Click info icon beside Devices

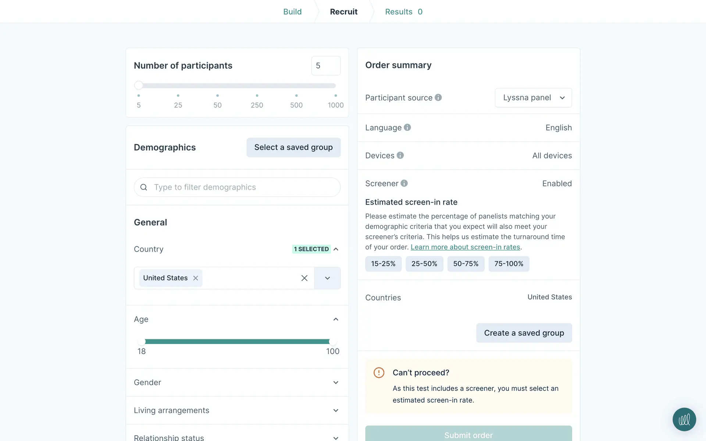400,155
